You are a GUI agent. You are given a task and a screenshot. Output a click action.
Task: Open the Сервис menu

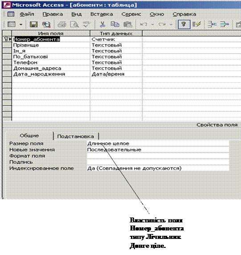pos(131,14)
